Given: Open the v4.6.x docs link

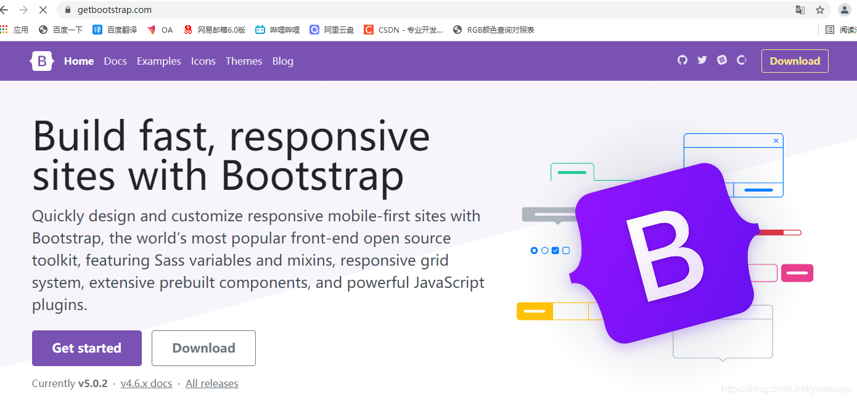Looking at the screenshot, I should click(x=147, y=383).
